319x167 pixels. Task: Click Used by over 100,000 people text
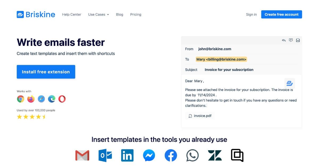[36, 110]
